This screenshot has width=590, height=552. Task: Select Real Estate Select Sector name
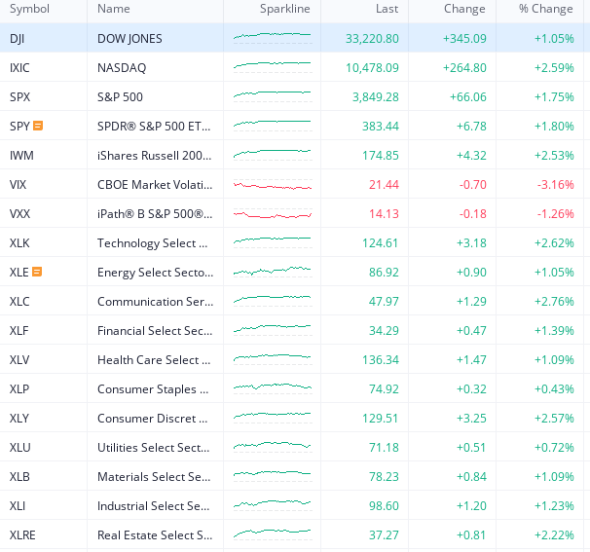(155, 535)
